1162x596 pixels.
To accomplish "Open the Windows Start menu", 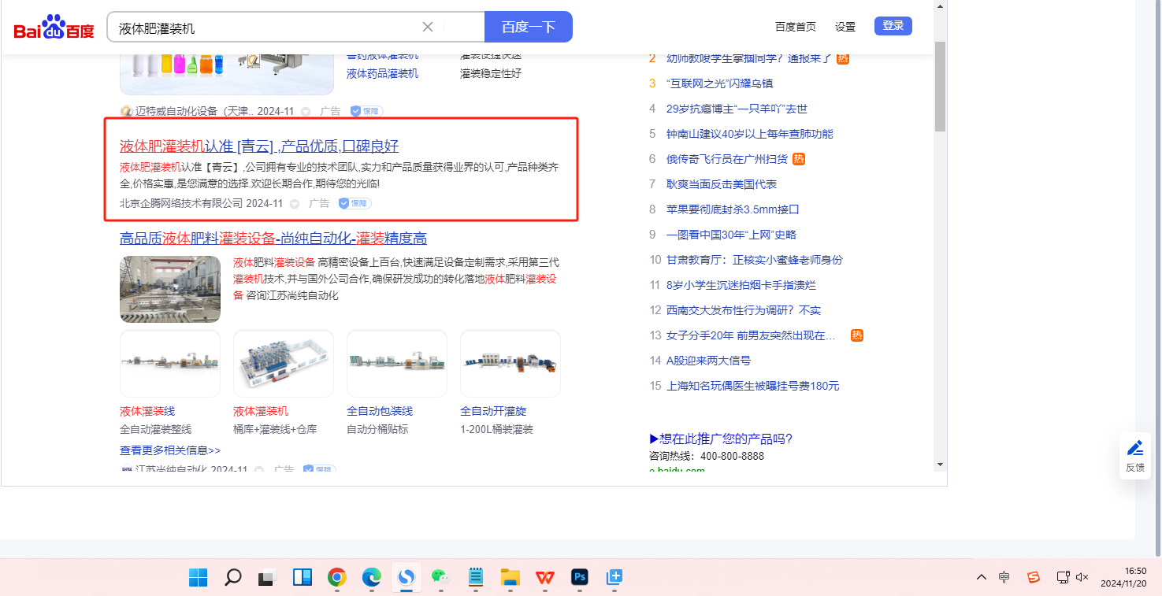I will point(198,577).
